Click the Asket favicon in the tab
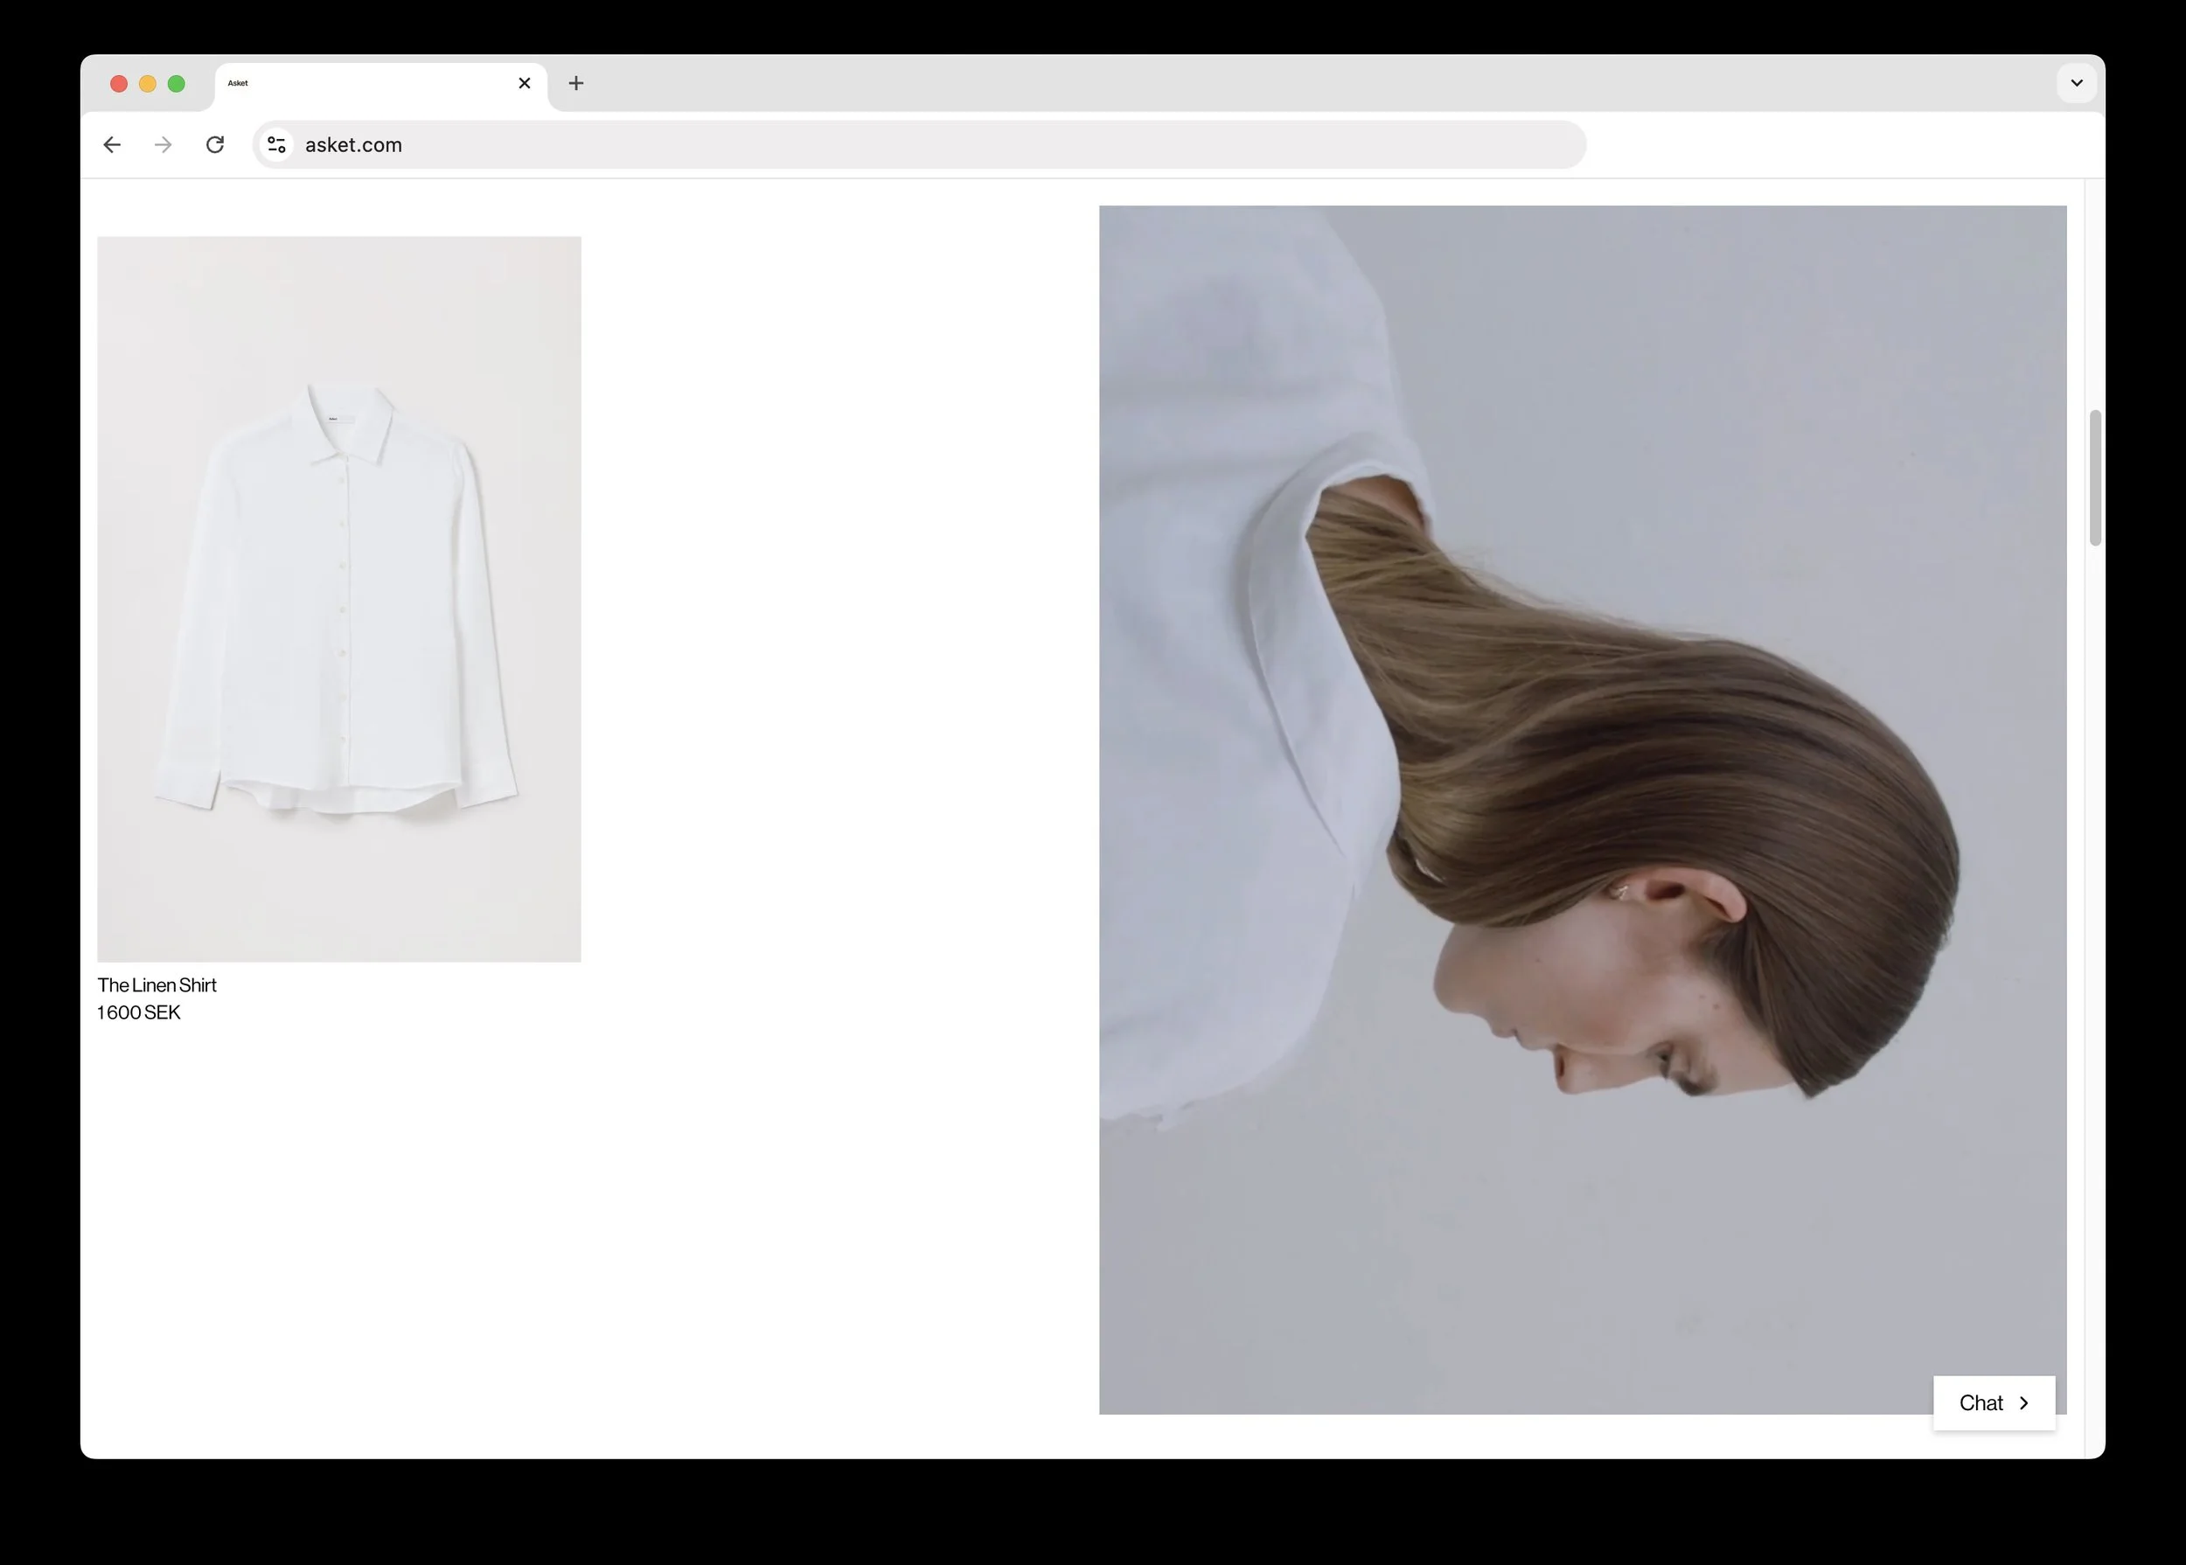This screenshot has height=1565, width=2186. click(x=238, y=84)
